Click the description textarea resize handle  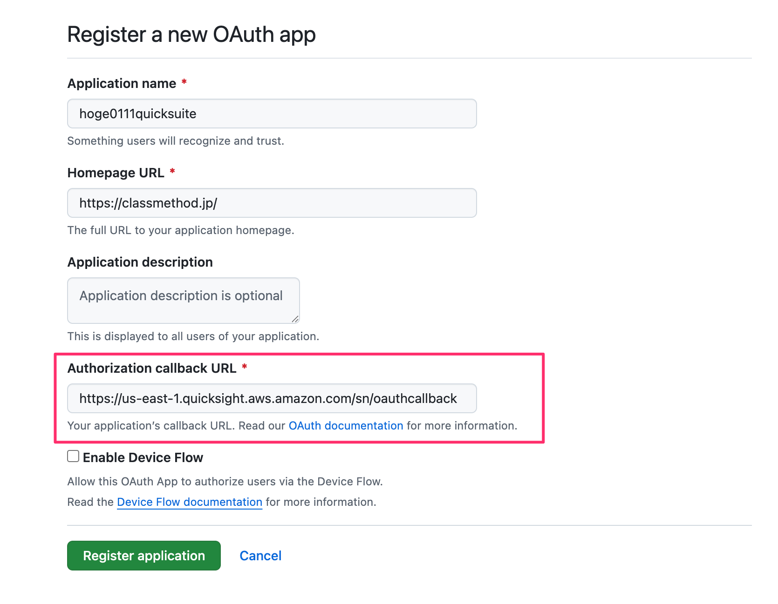295,319
